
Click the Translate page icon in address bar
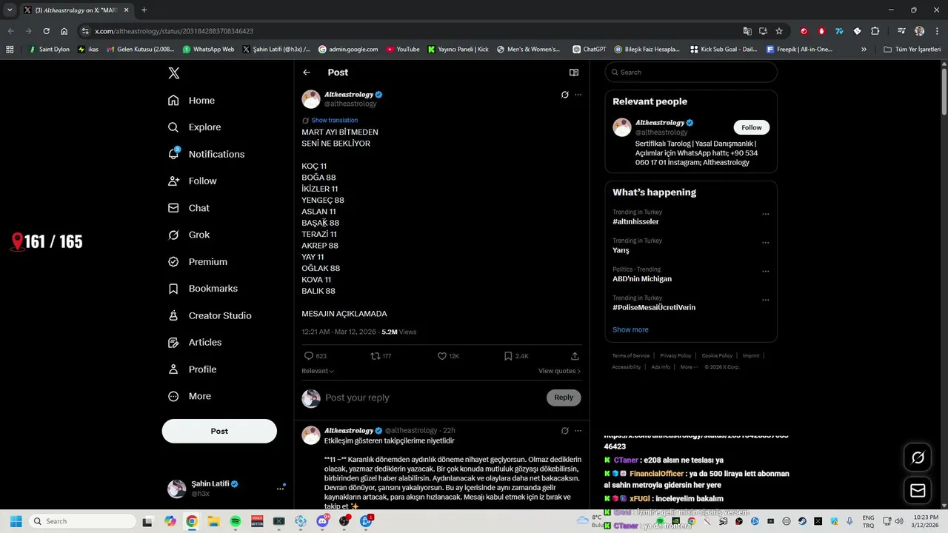click(x=747, y=31)
